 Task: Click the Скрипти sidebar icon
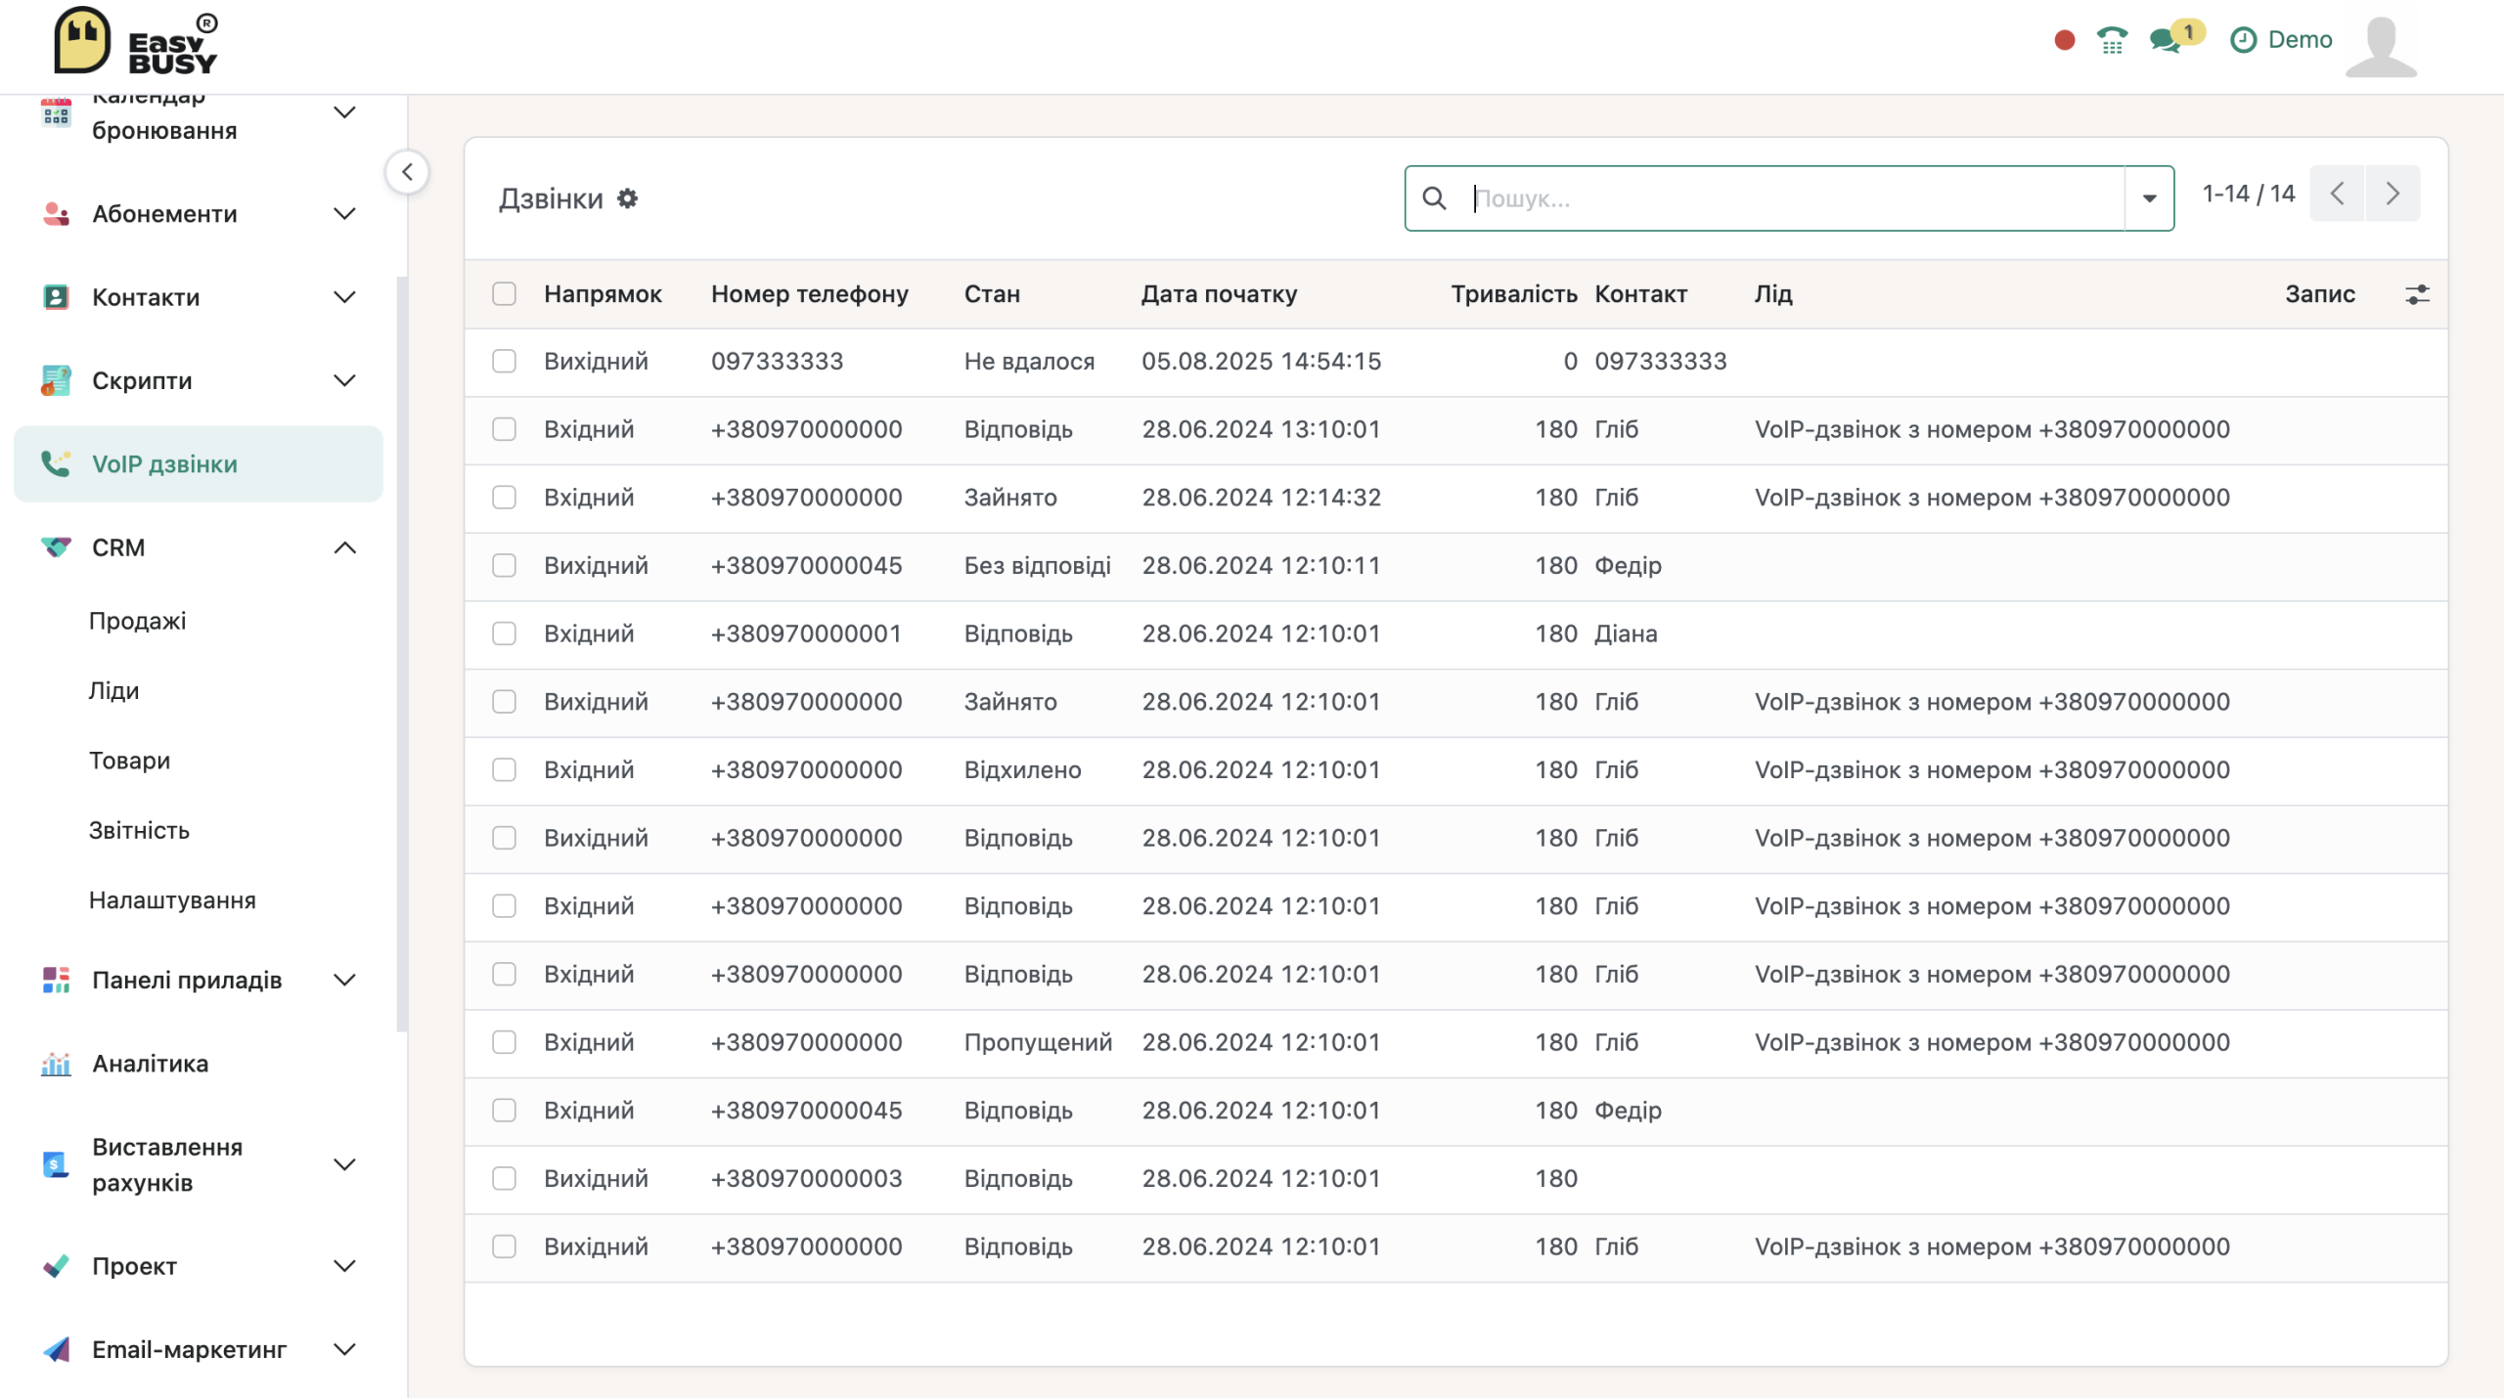tap(56, 380)
